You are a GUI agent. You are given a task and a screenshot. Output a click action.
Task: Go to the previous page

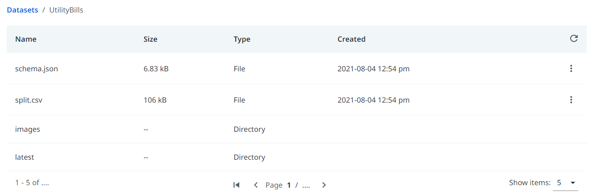tap(255, 185)
